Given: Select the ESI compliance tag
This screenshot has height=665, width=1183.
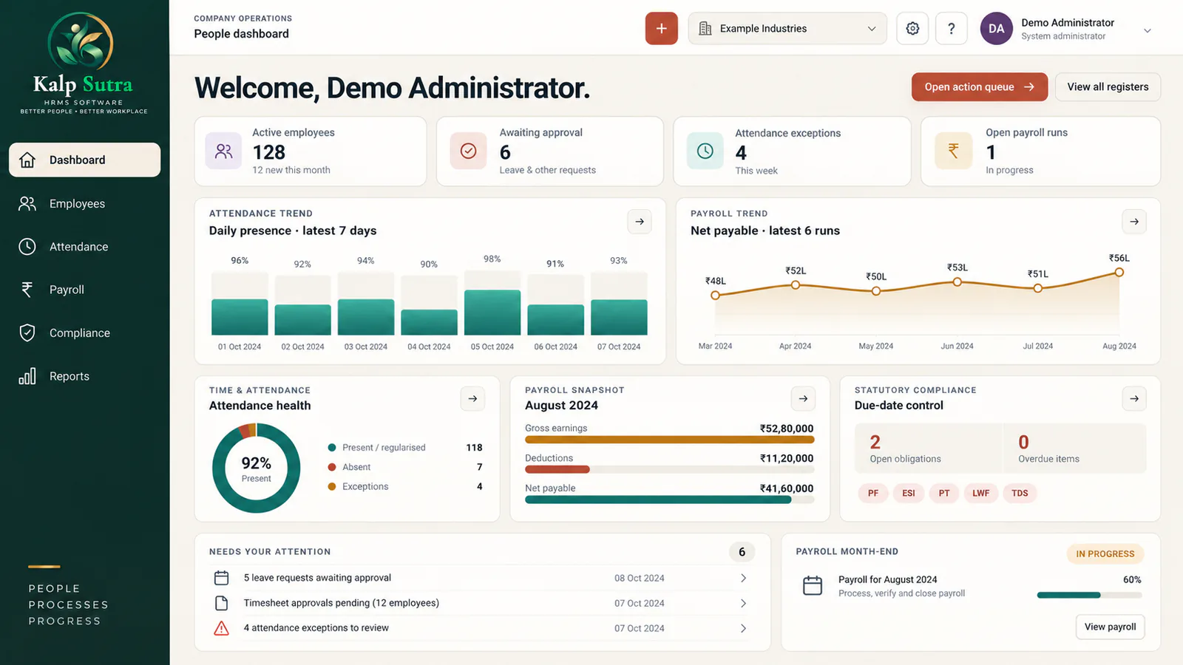Looking at the screenshot, I should click(x=909, y=493).
